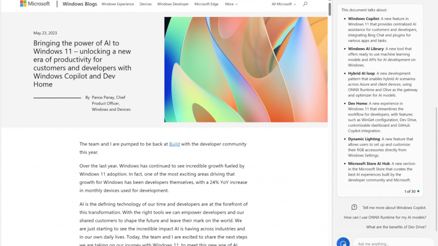
Task: Click the author name Panos Panay
Action: pyautogui.click(x=103, y=97)
